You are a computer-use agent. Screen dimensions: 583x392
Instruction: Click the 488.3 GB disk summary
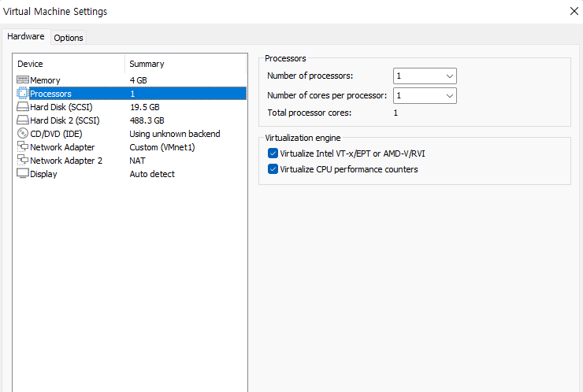pos(147,120)
